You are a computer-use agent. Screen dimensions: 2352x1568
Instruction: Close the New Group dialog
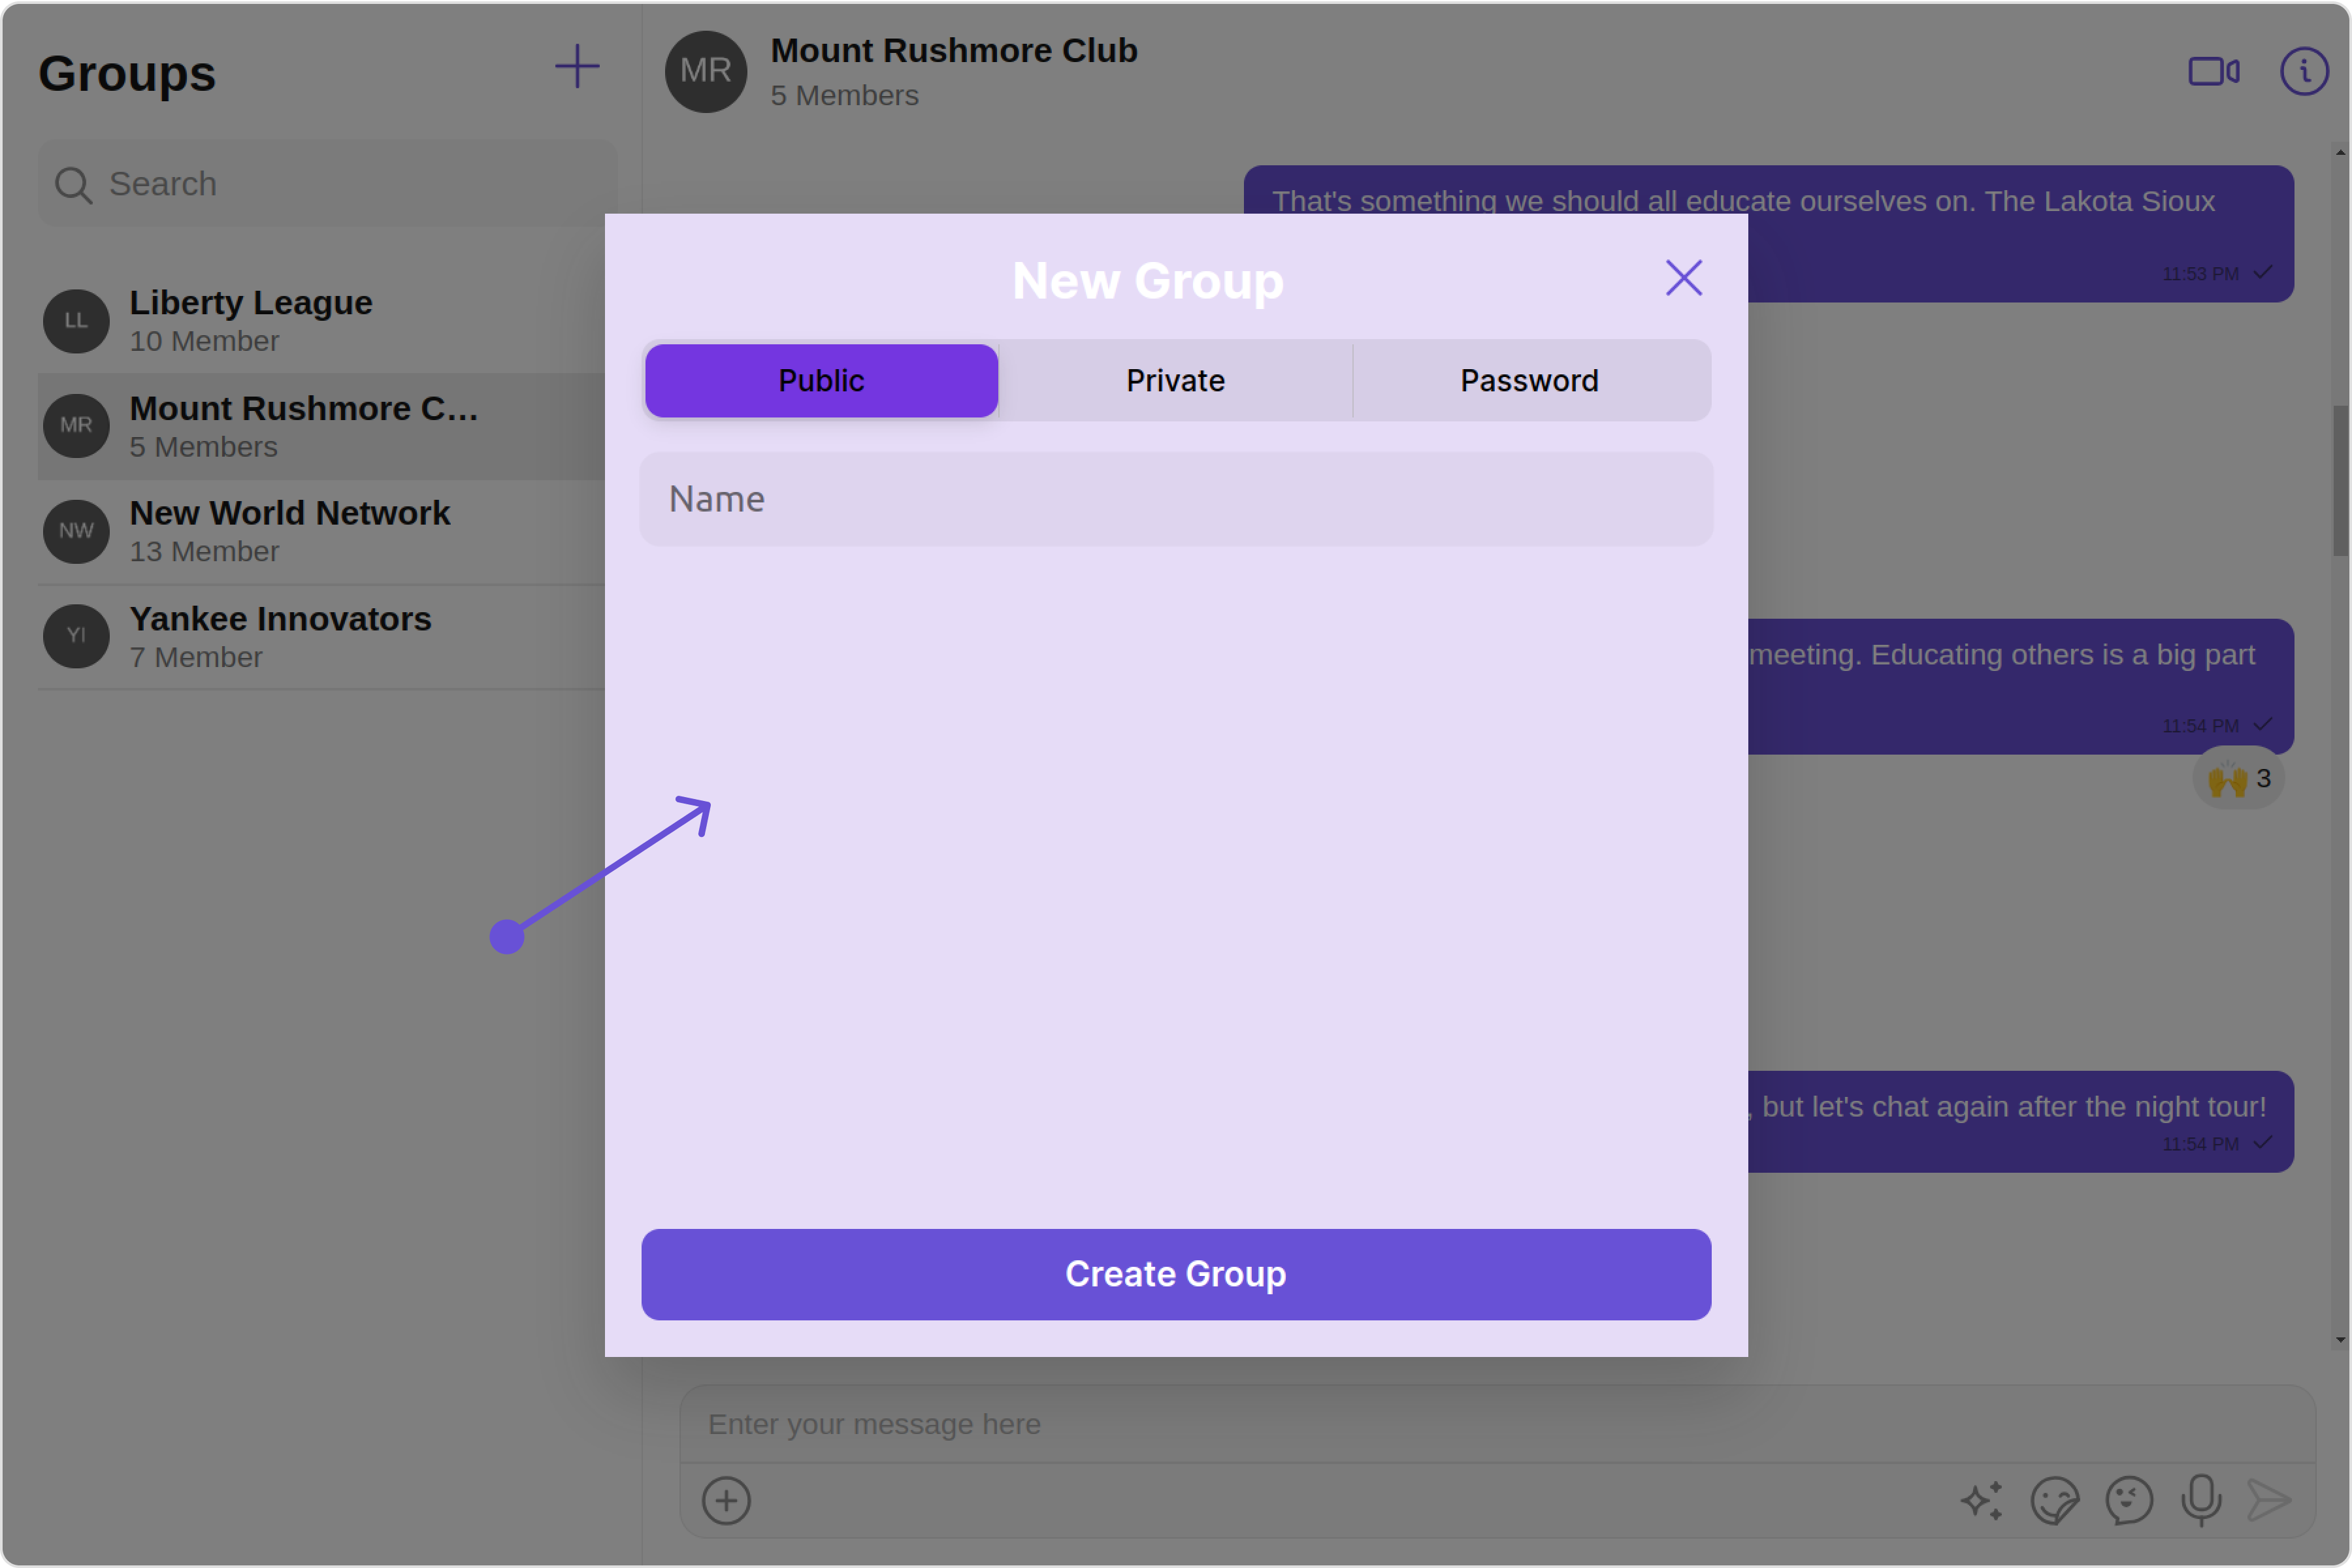[x=1683, y=278]
